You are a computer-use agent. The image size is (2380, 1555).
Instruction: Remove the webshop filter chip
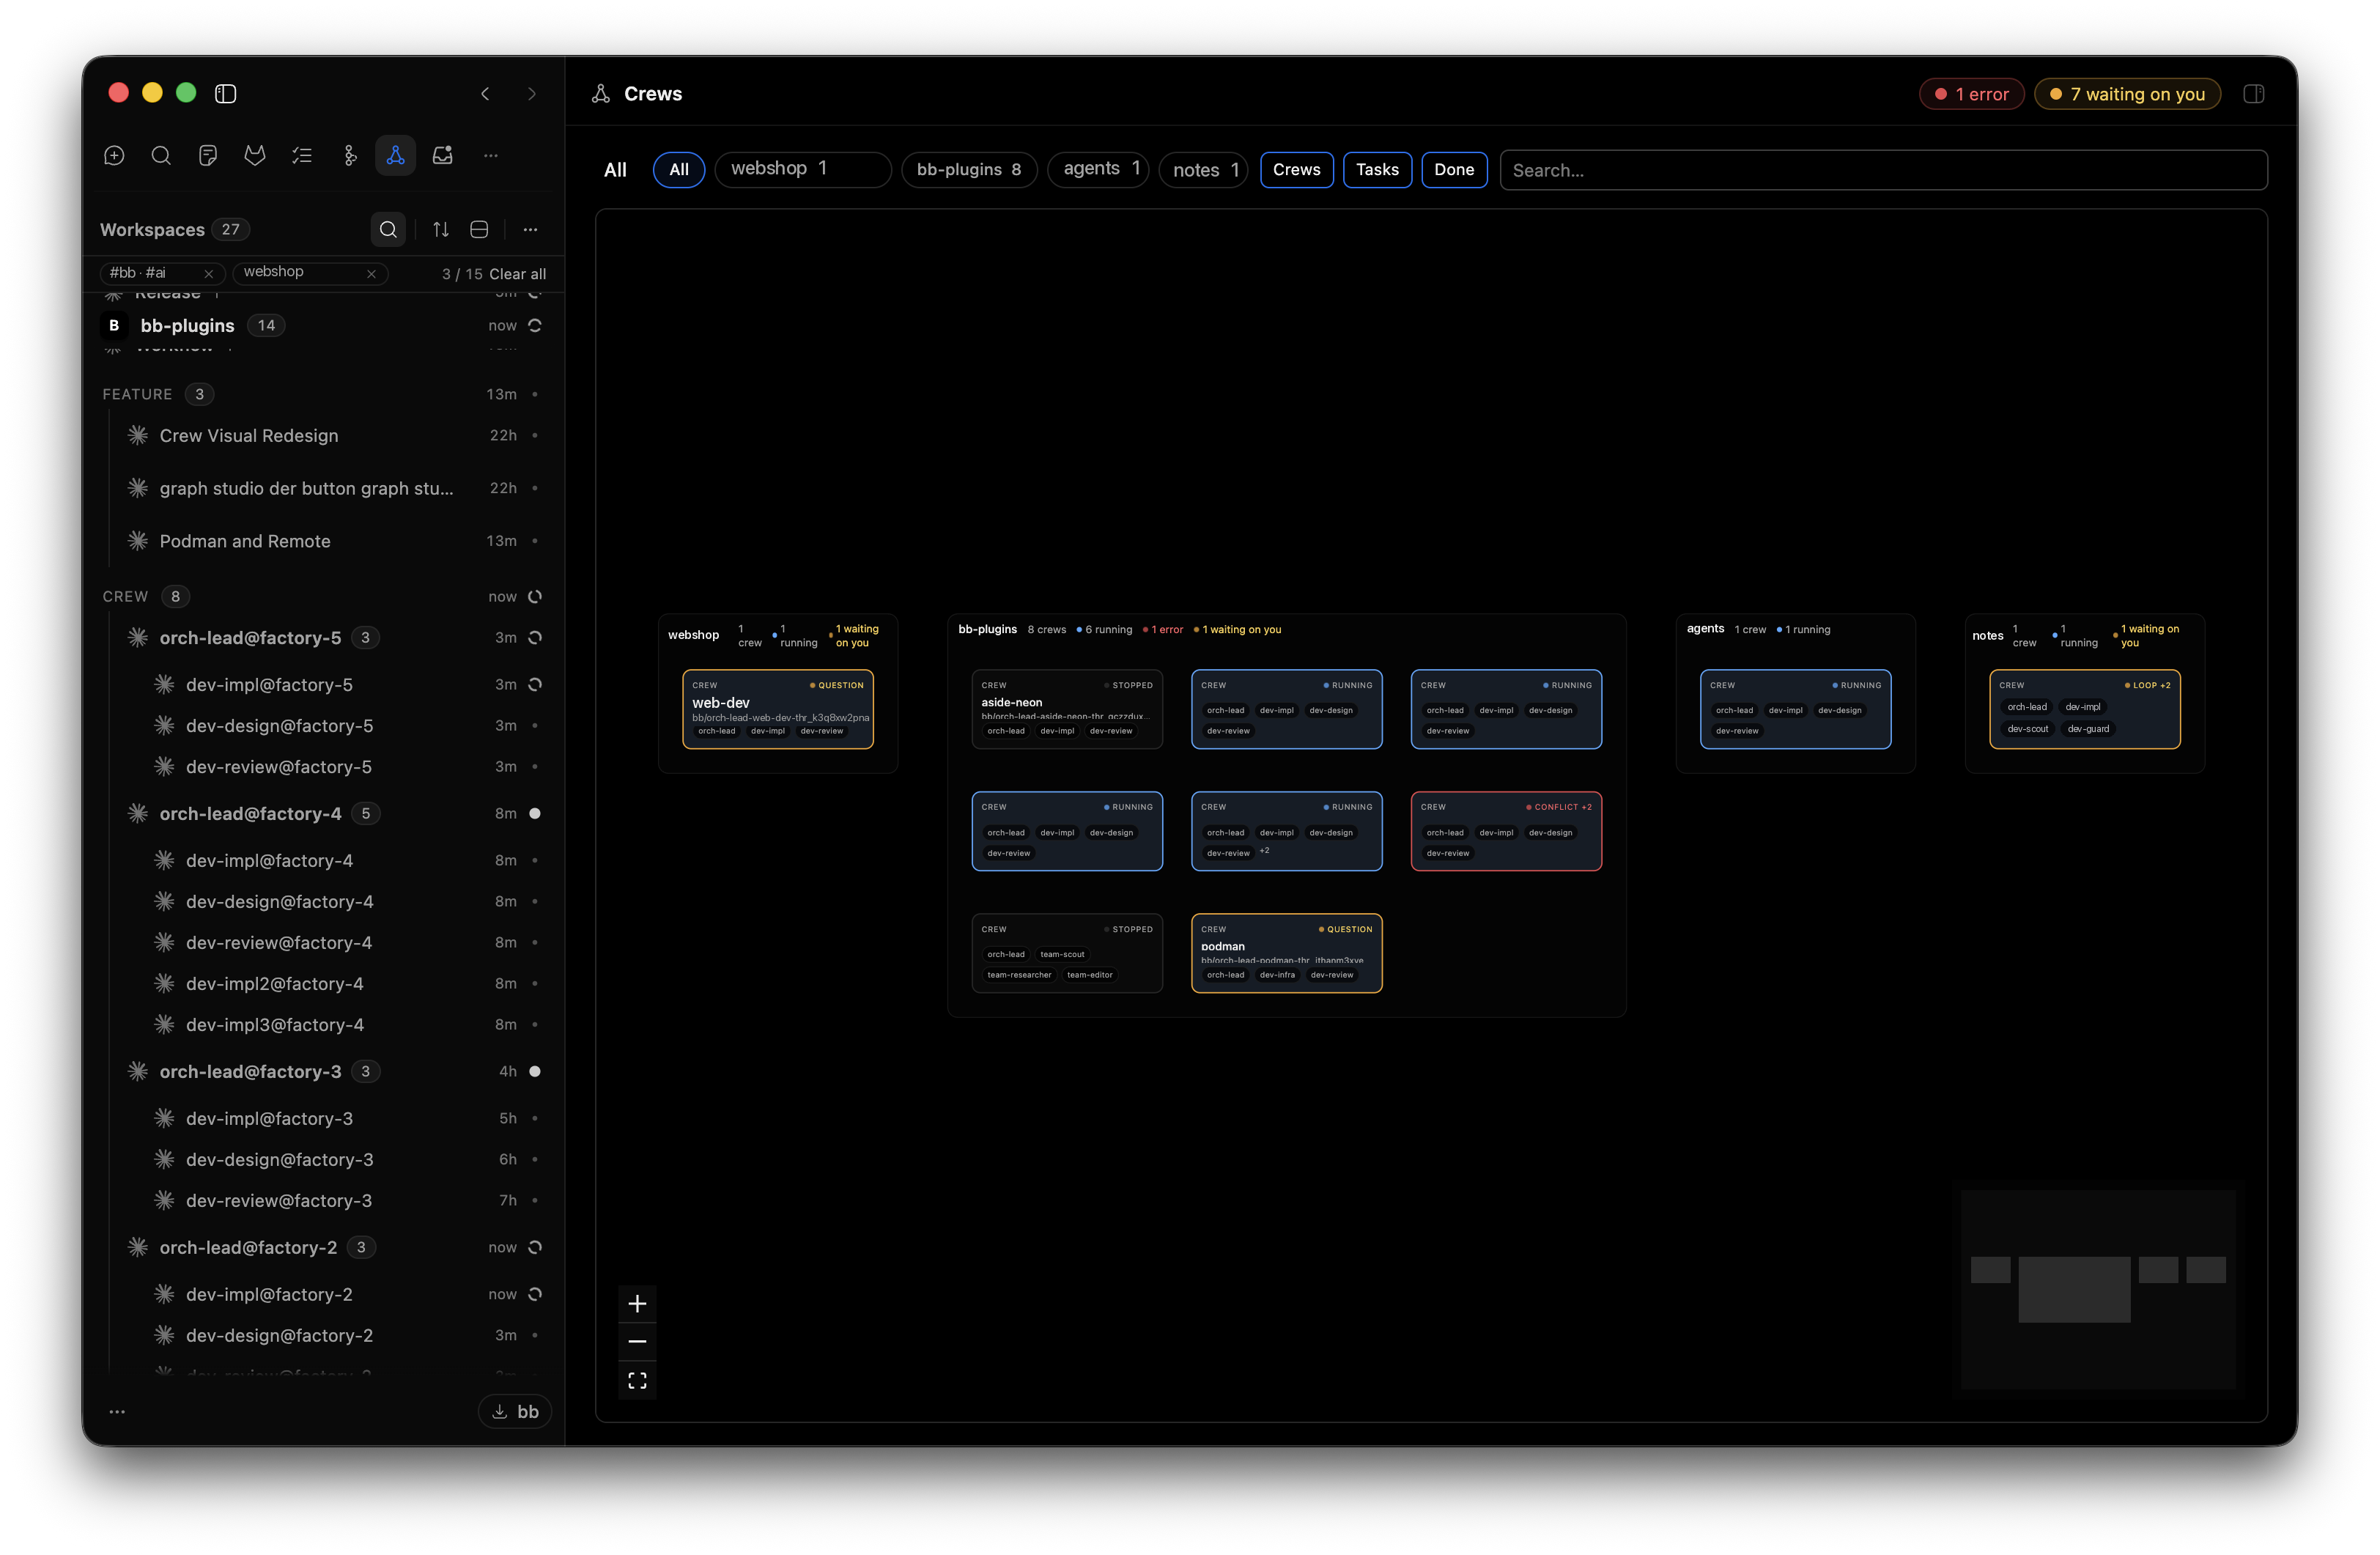[x=371, y=273]
